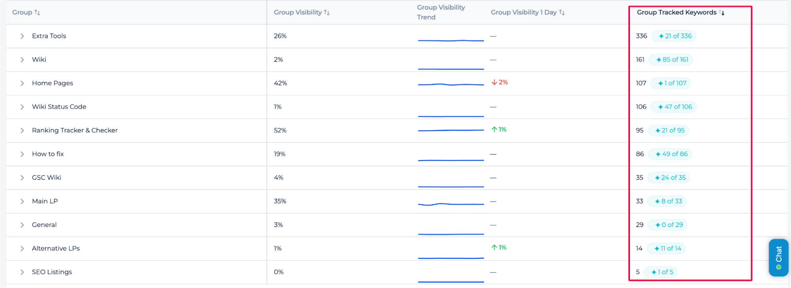The image size is (791, 288).
Task: Expand the Wiki group row
Action: point(22,60)
